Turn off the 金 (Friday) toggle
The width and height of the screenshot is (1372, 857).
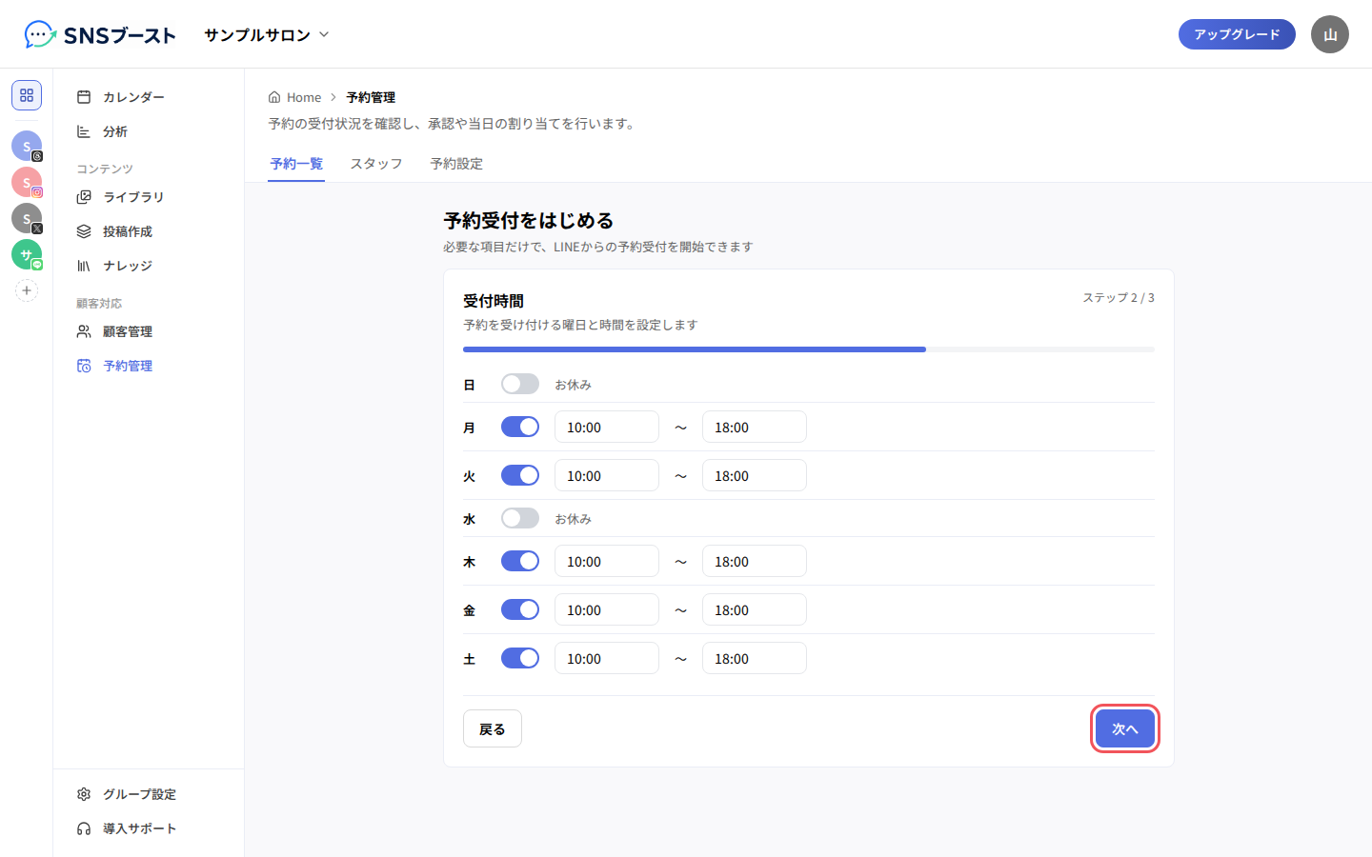[520, 609]
